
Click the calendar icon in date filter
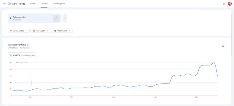click(x=33, y=31)
